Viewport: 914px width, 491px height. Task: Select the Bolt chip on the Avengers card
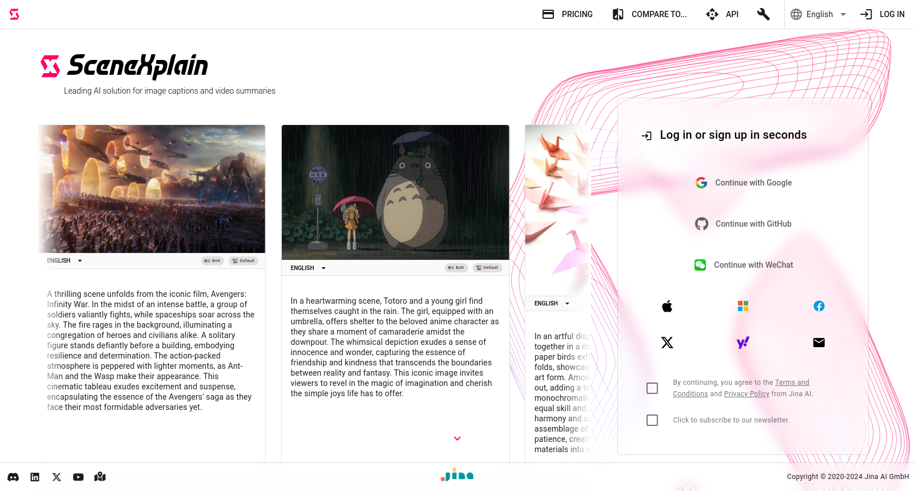point(213,261)
